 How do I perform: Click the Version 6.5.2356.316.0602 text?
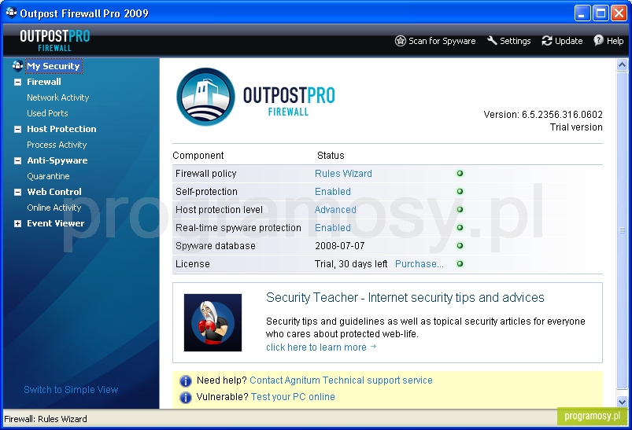543,114
